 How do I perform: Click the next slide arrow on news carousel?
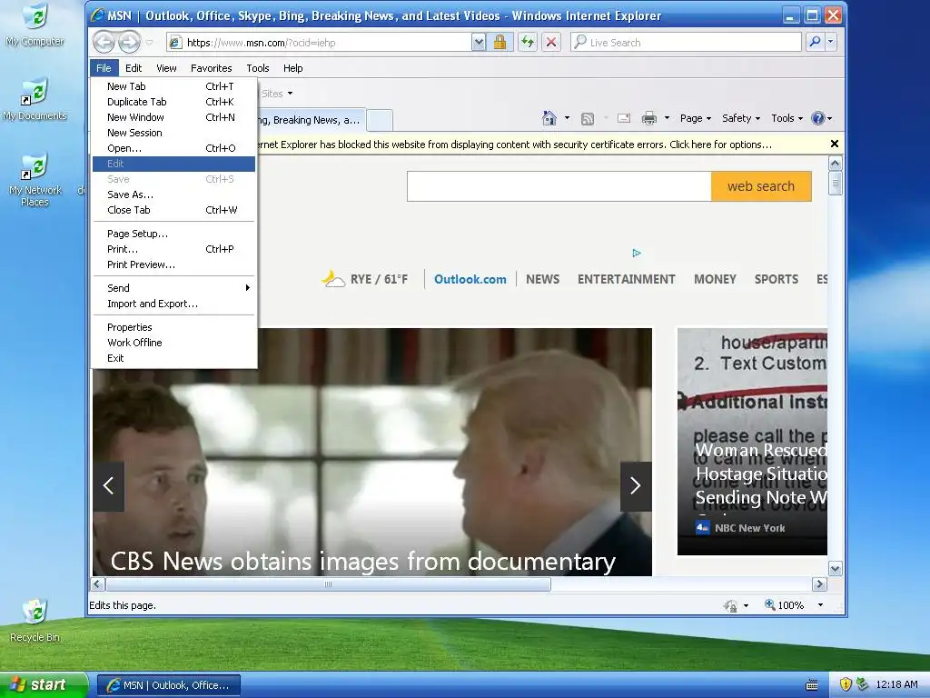635,486
